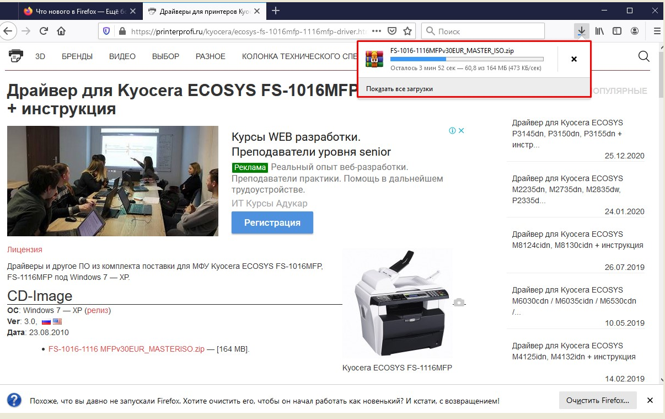Save page to Pocket icon
This screenshot has width=665, height=419.
(392, 31)
